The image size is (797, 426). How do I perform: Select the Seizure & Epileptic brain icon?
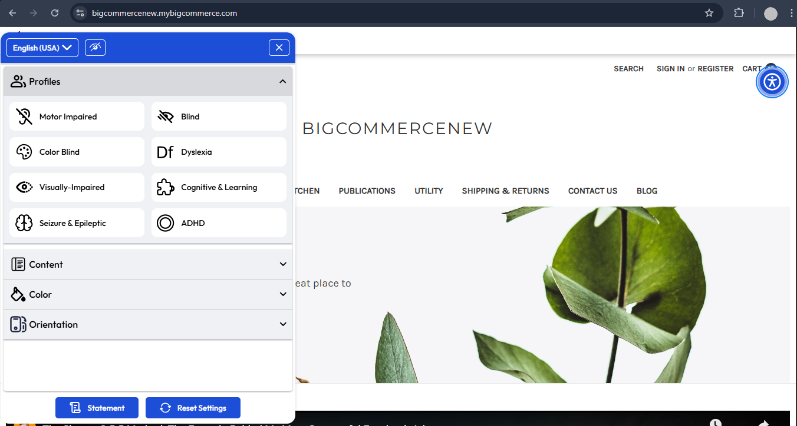pyautogui.click(x=24, y=222)
